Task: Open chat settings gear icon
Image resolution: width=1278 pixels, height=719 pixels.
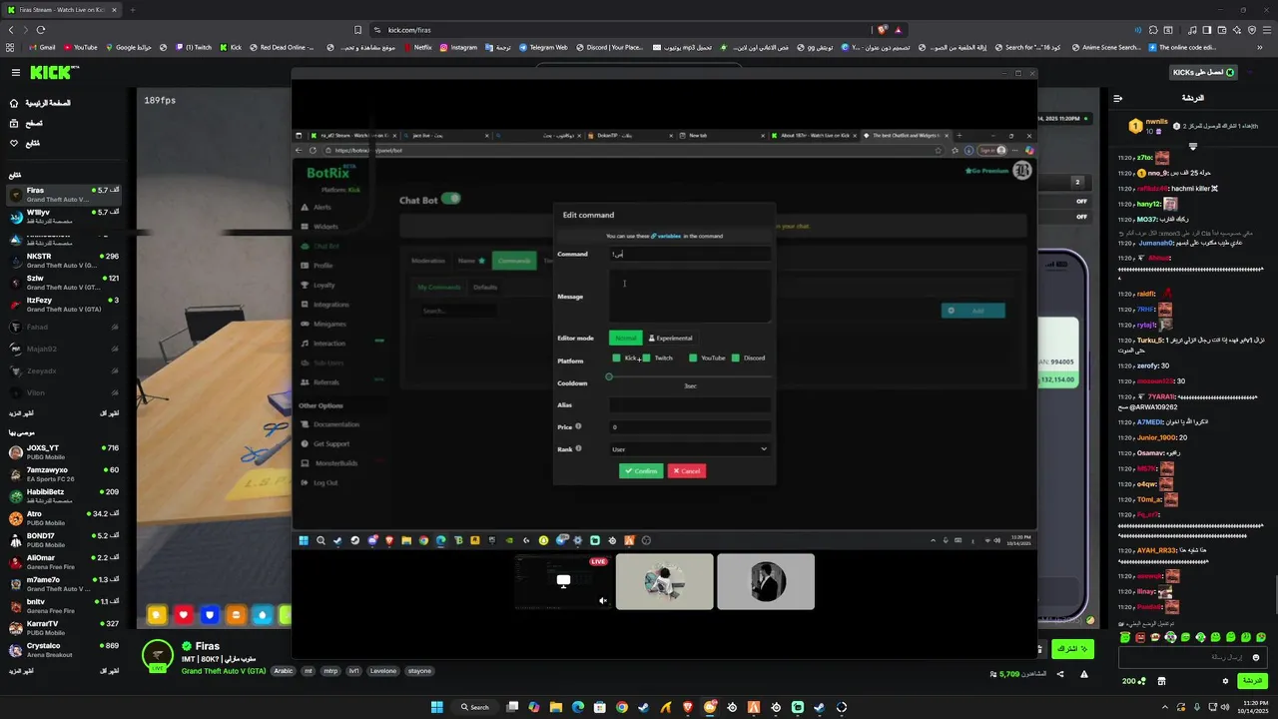Action: tap(1225, 681)
